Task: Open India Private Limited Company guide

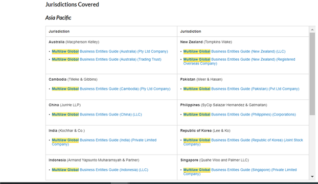Action: pyautogui.click(x=104, y=142)
